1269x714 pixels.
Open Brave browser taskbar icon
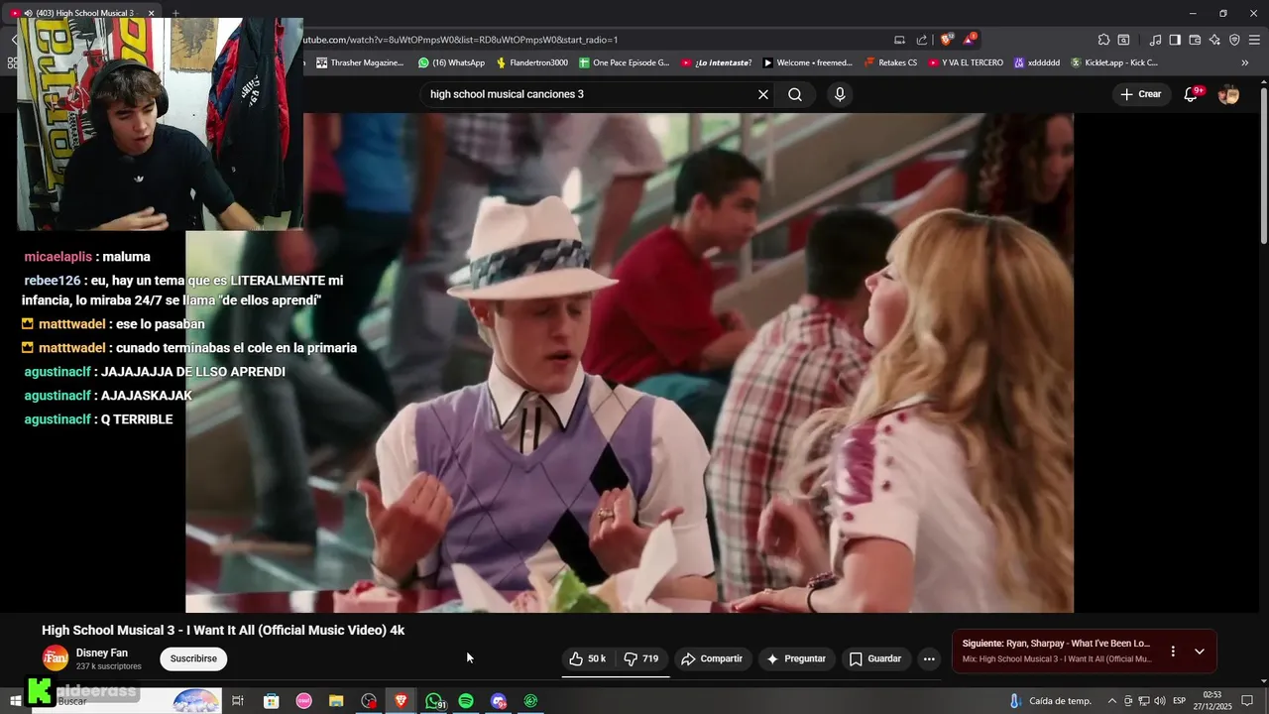(402, 701)
